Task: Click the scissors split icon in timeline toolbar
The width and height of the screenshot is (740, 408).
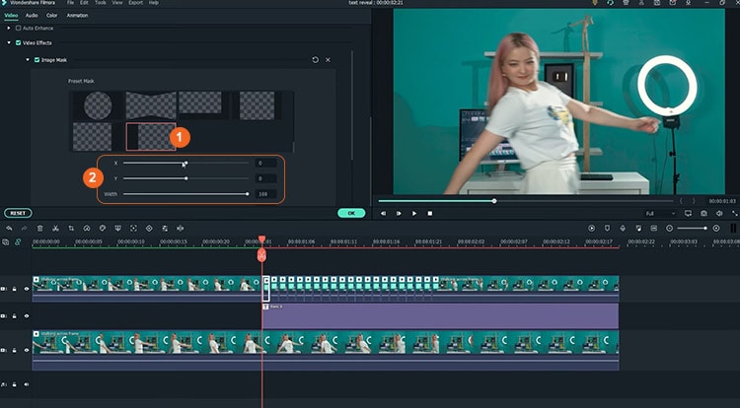Action: (56, 228)
